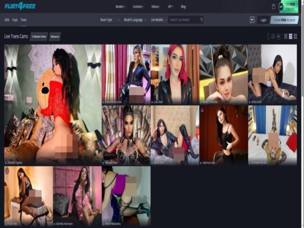Expand the Model's Language filter
Image resolution: width=304 pixels, height=228 pixels.
pos(135,20)
